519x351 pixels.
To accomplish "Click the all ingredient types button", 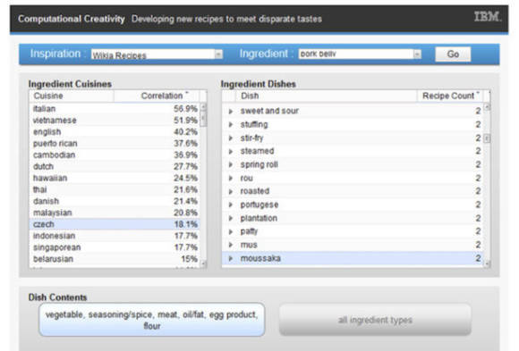I will pos(375,320).
